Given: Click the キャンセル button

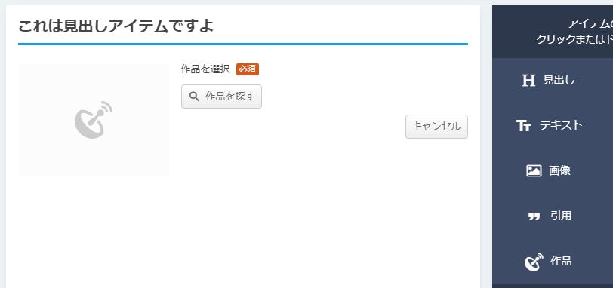Looking at the screenshot, I should pyautogui.click(x=436, y=127).
